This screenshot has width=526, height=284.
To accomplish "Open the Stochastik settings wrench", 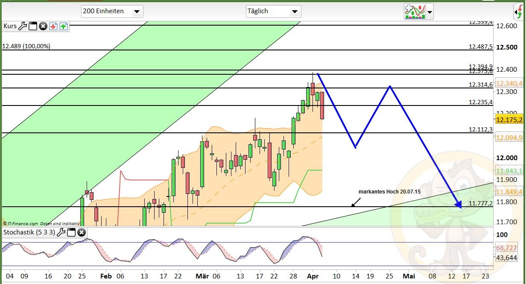I will point(62,233).
